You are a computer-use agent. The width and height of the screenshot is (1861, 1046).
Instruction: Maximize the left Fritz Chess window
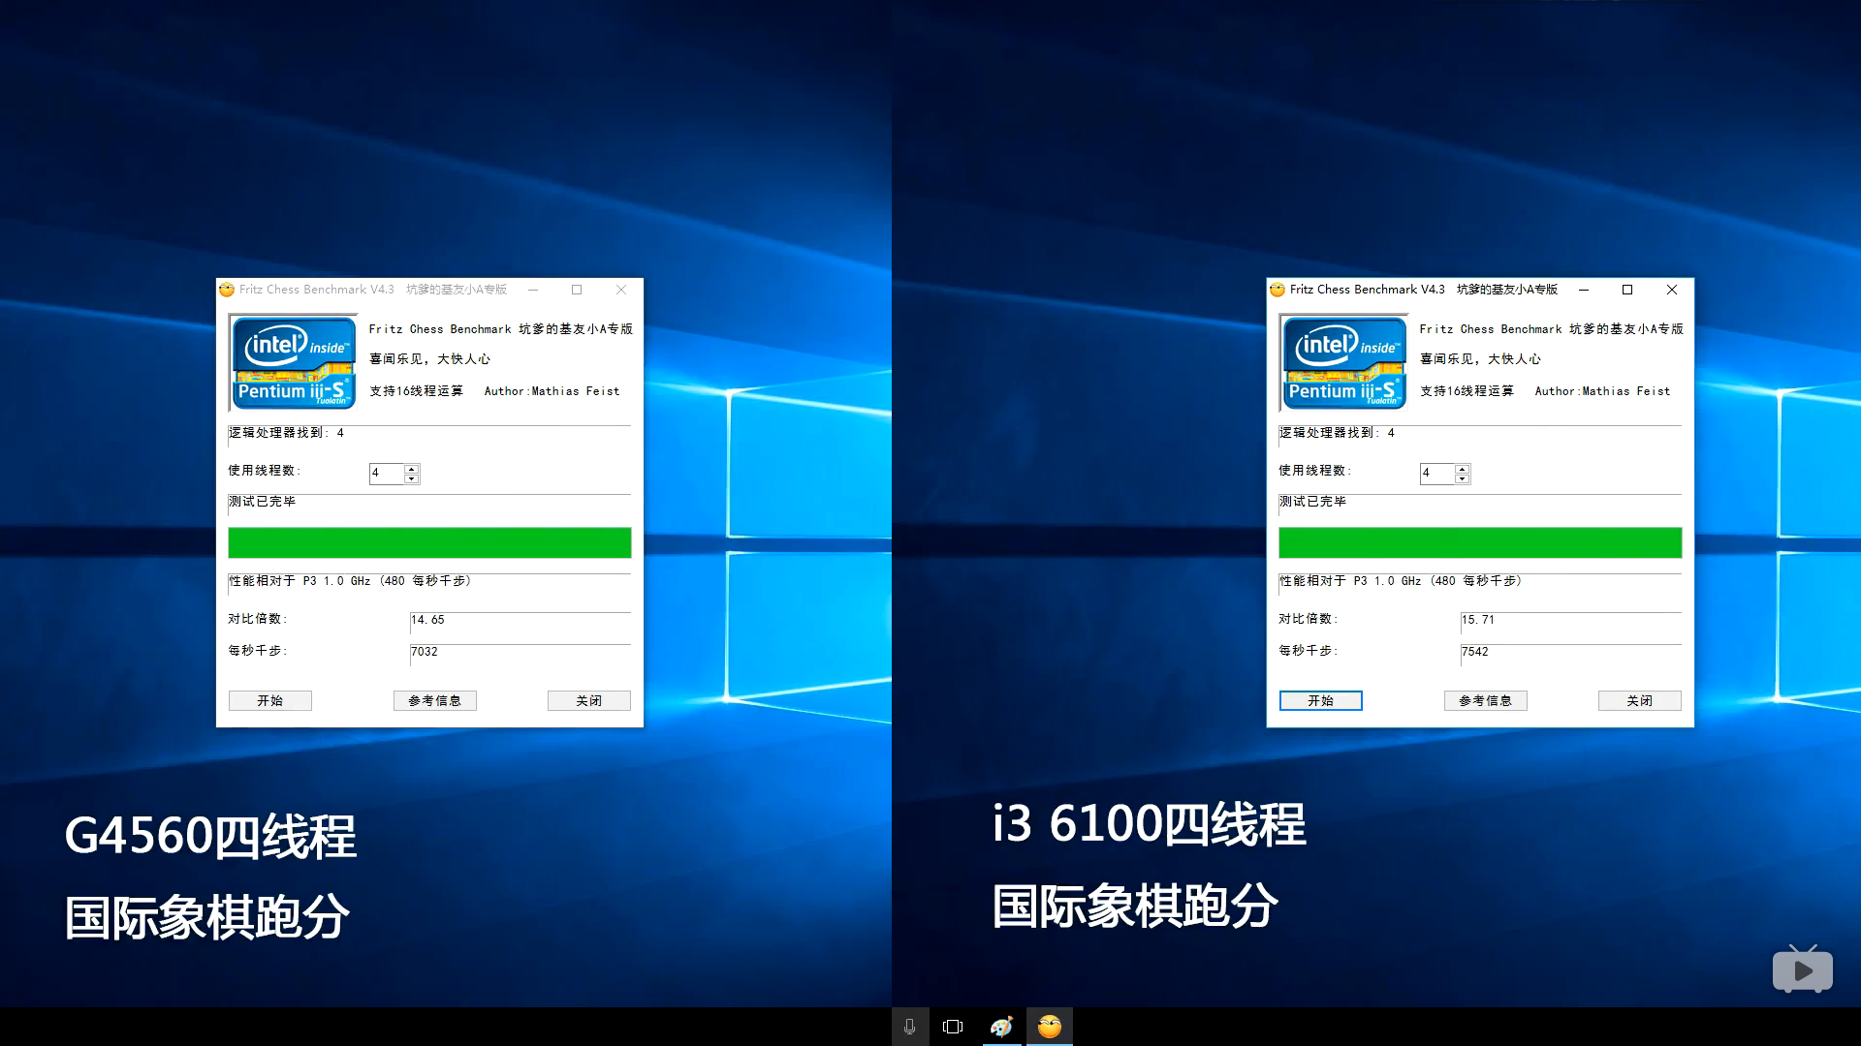click(x=577, y=290)
